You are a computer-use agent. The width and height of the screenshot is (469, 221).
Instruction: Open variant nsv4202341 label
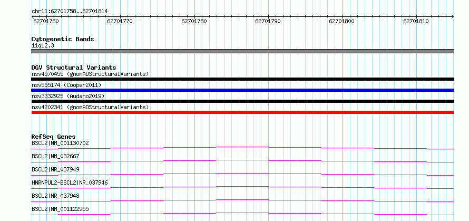pyautogui.click(x=90, y=107)
